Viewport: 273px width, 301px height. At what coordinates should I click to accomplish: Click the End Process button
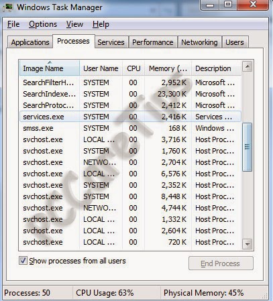[x=221, y=263]
